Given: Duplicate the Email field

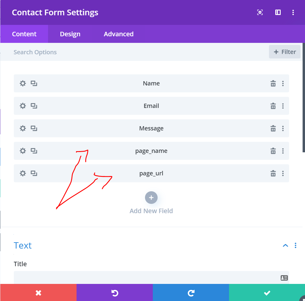Looking at the screenshot, I should [x=34, y=106].
